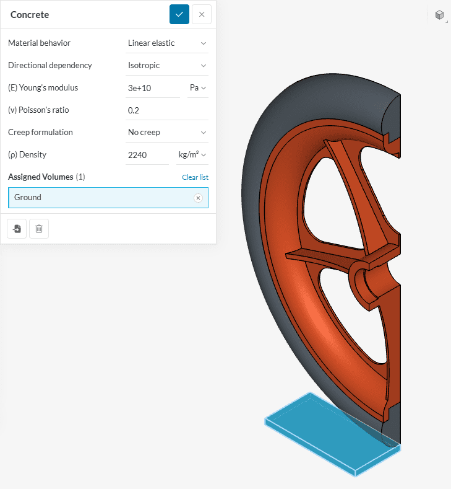This screenshot has height=489, width=451.
Task: Expand the Directional dependency dropdown
Action: click(166, 65)
